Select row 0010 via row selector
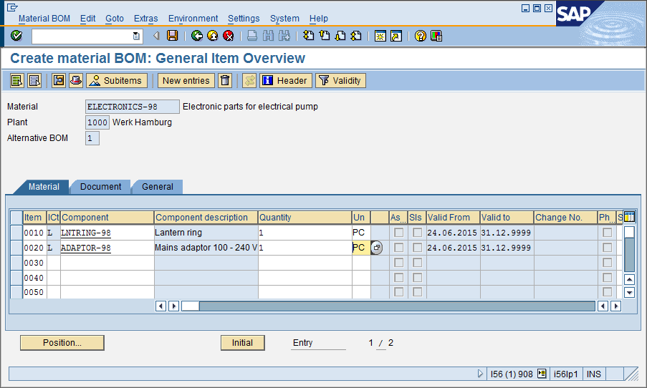Image resolution: width=647 pixels, height=388 pixels. [16, 233]
